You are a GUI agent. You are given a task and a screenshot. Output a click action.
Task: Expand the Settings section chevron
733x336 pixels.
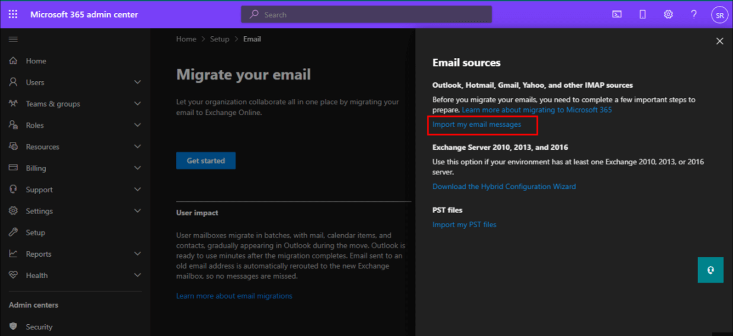pyautogui.click(x=137, y=211)
